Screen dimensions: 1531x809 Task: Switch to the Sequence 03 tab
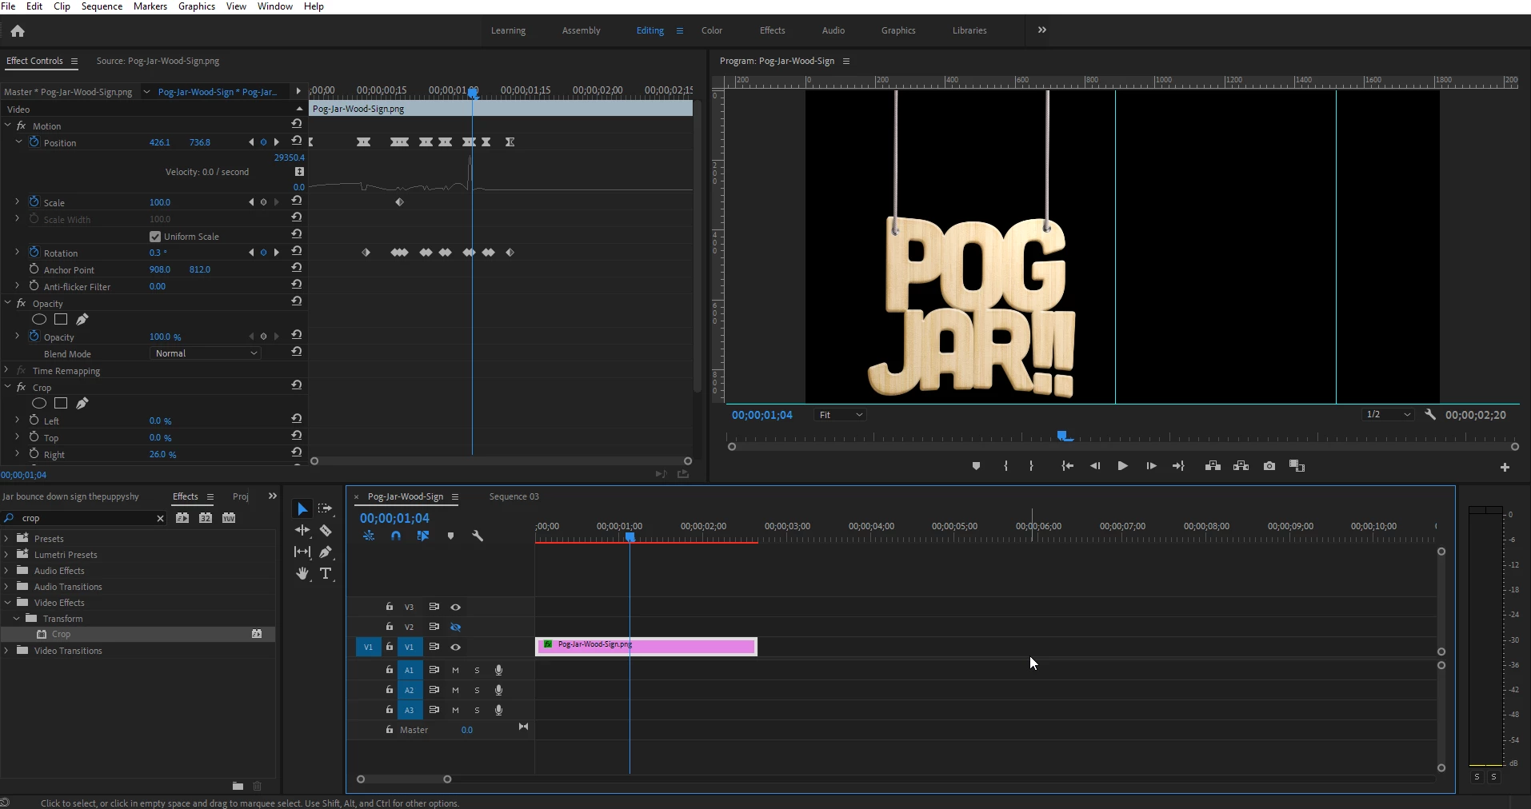pyautogui.click(x=514, y=496)
